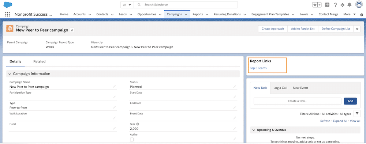Open the Global Actions plus icon
This screenshot has width=366, height=144.
click(327, 5)
